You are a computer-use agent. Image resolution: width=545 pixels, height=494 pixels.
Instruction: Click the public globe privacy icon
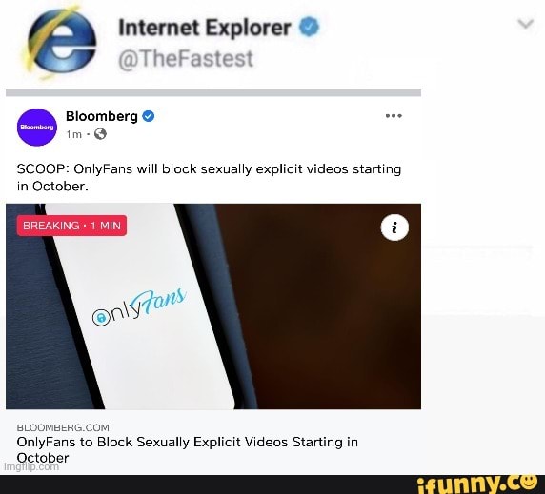(100, 134)
